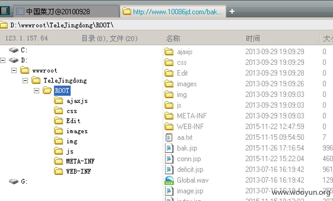Click timestamp 2015-11-22 12:47:59
The height and width of the screenshot is (201, 333).
(x=275, y=127)
